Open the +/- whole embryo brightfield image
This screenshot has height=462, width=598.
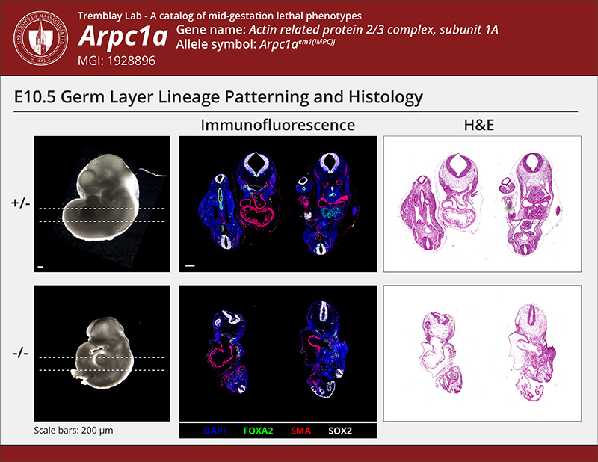[102, 203]
